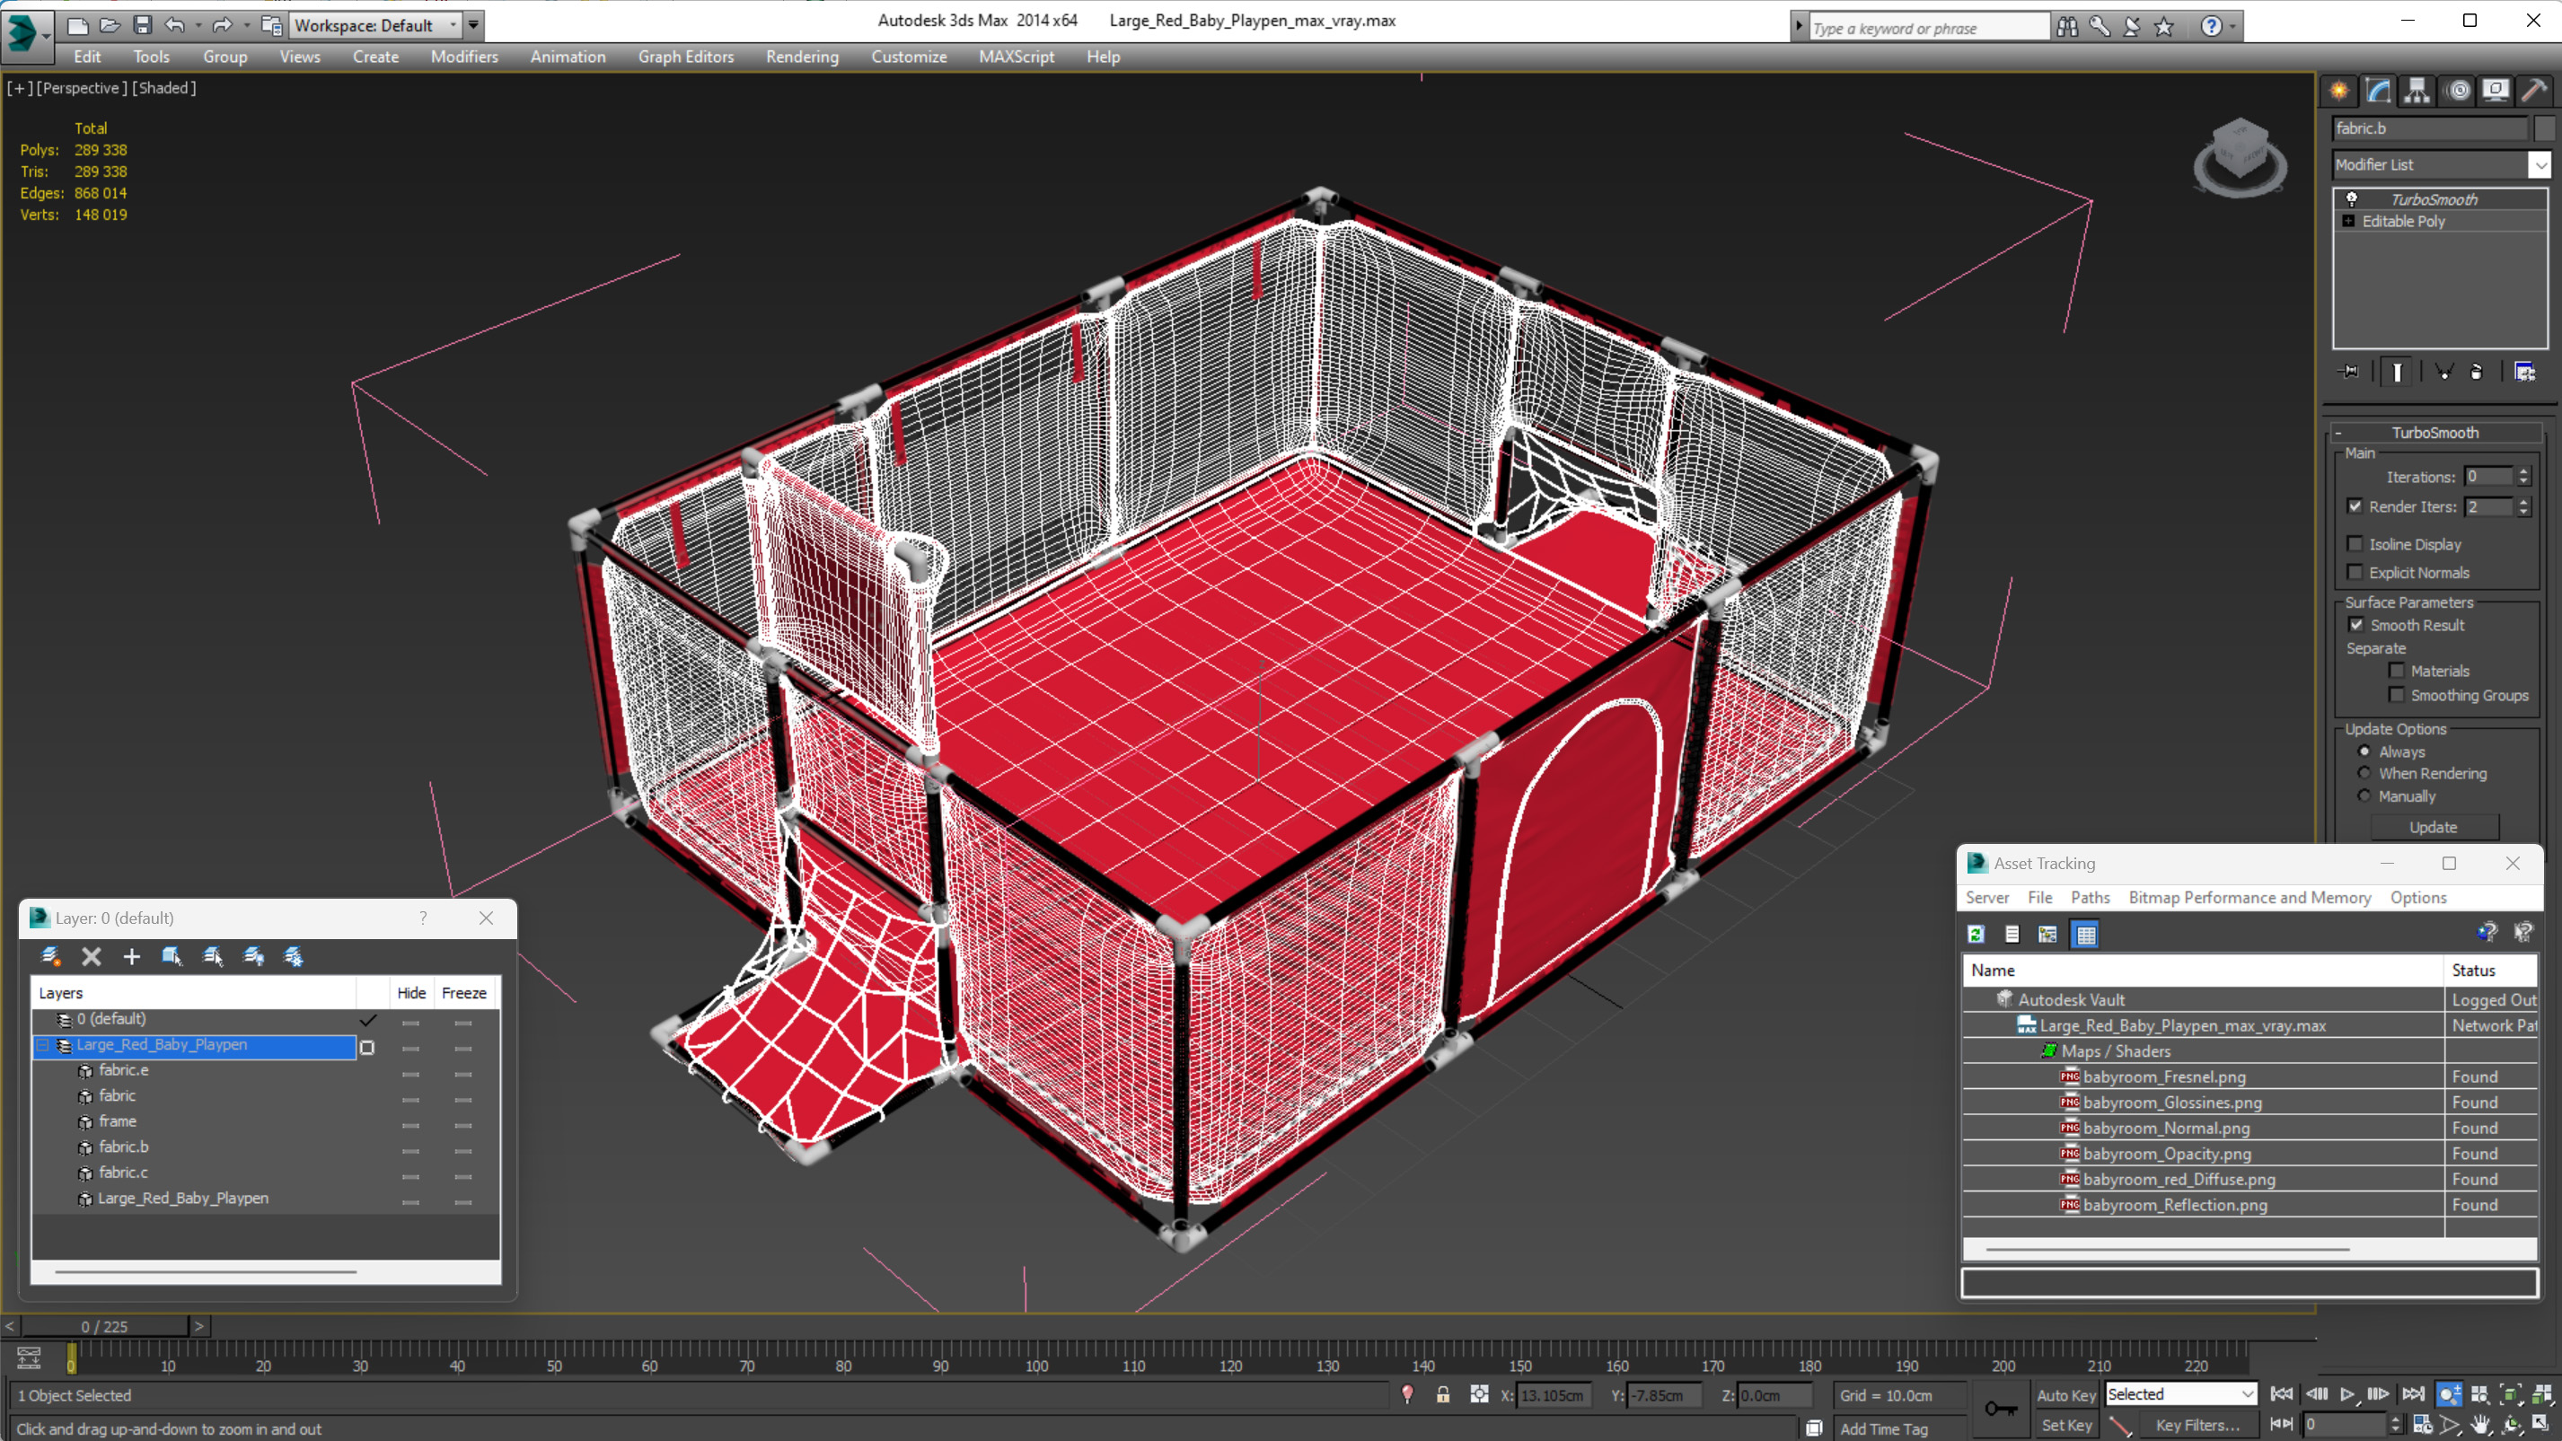
Task: Expand the Editable Poly stack entry
Action: tap(2348, 221)
